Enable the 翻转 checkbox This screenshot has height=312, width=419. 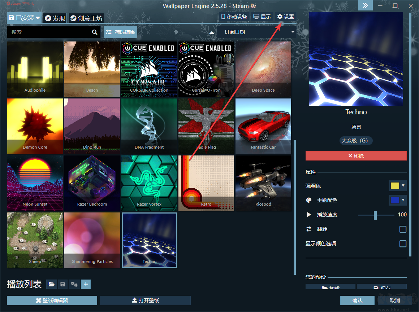[403, 229]
